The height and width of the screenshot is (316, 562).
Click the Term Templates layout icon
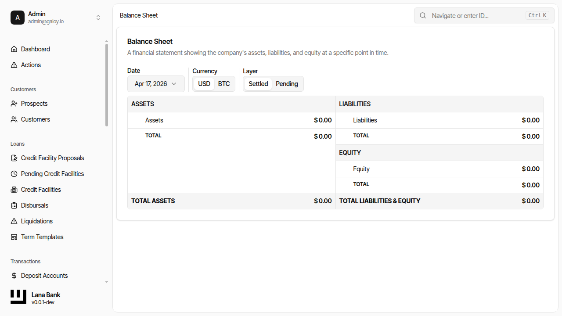[14, 237]
